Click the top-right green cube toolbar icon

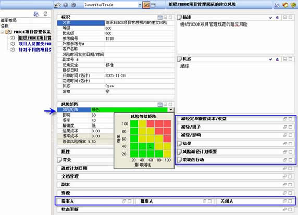(x=293, y=5)
